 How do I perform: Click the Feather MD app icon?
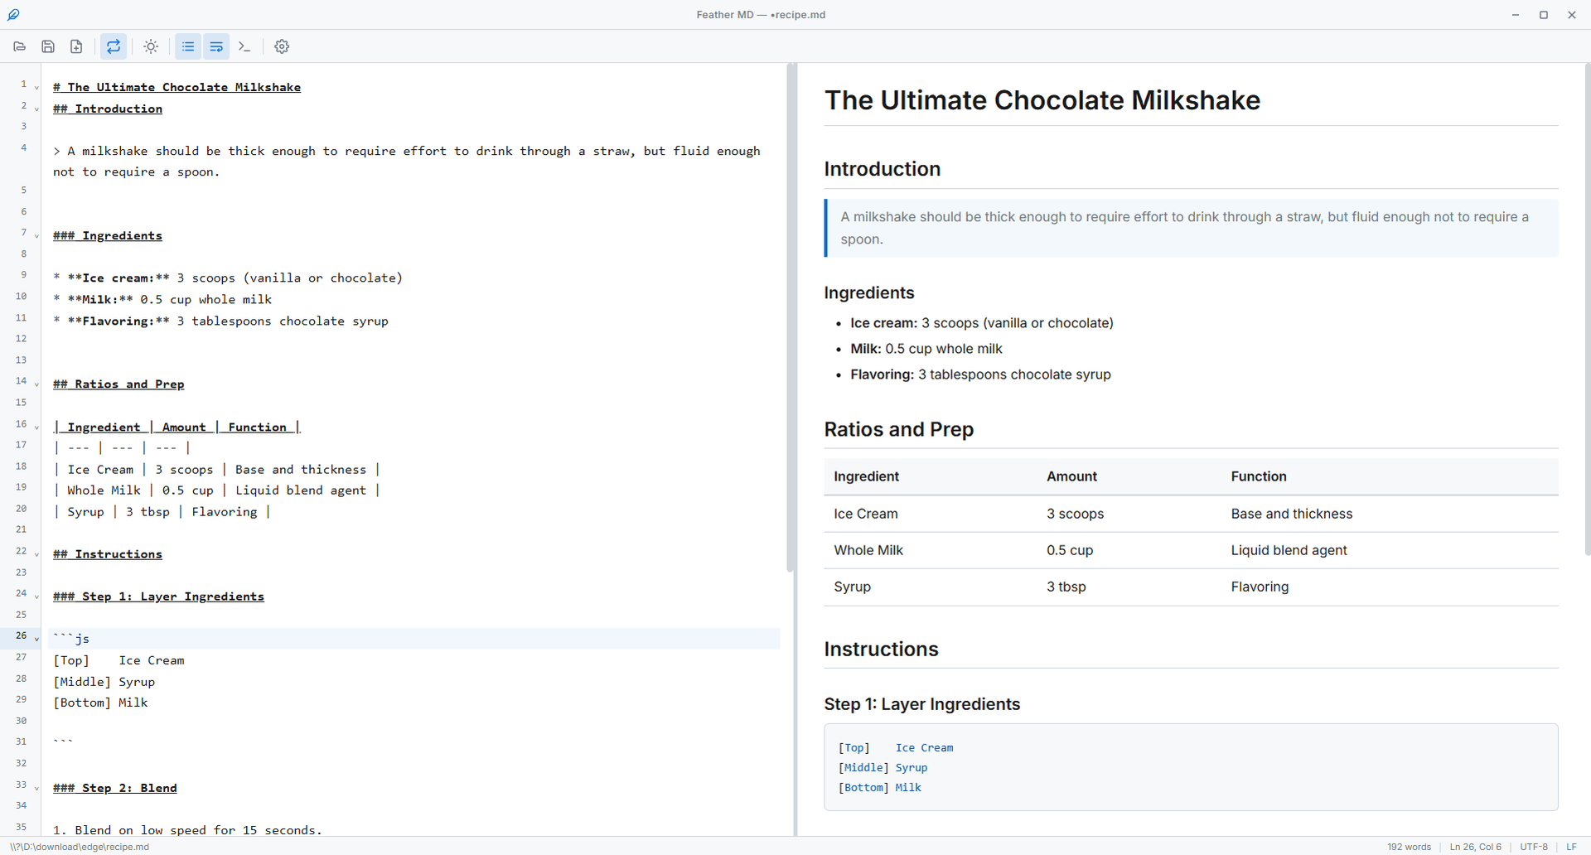pyautogui.click(x=14, y=15)
